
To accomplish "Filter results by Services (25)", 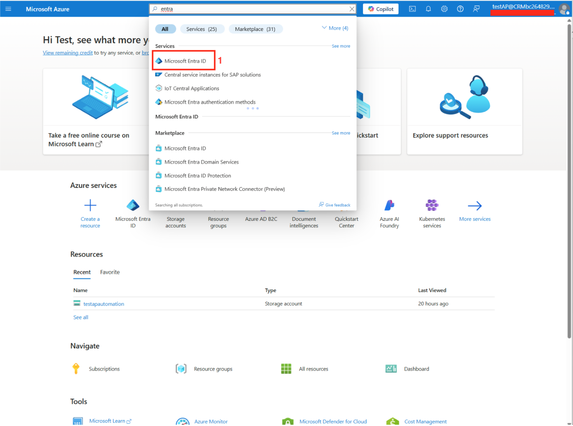I will [x=202, y=29].
